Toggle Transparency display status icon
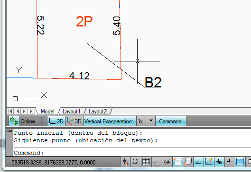Viewport: 251px width, 172px height. pos(240,162)
